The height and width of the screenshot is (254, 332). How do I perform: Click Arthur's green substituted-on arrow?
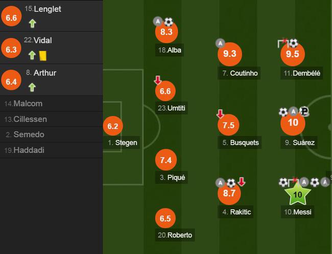[32, 87]
